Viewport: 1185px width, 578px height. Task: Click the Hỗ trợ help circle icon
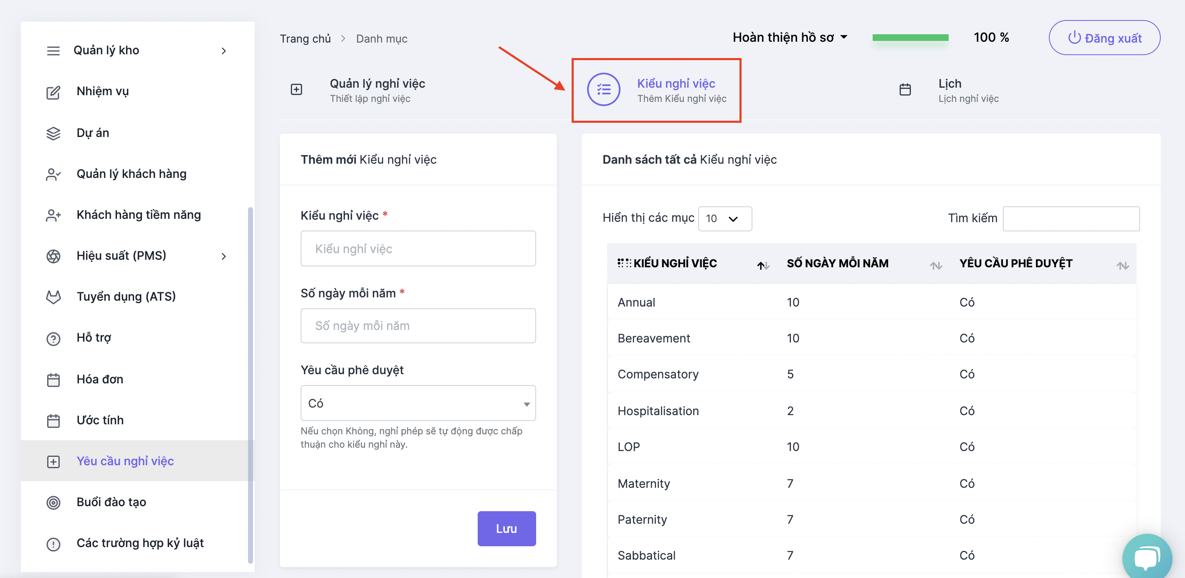tap(53, 339)
